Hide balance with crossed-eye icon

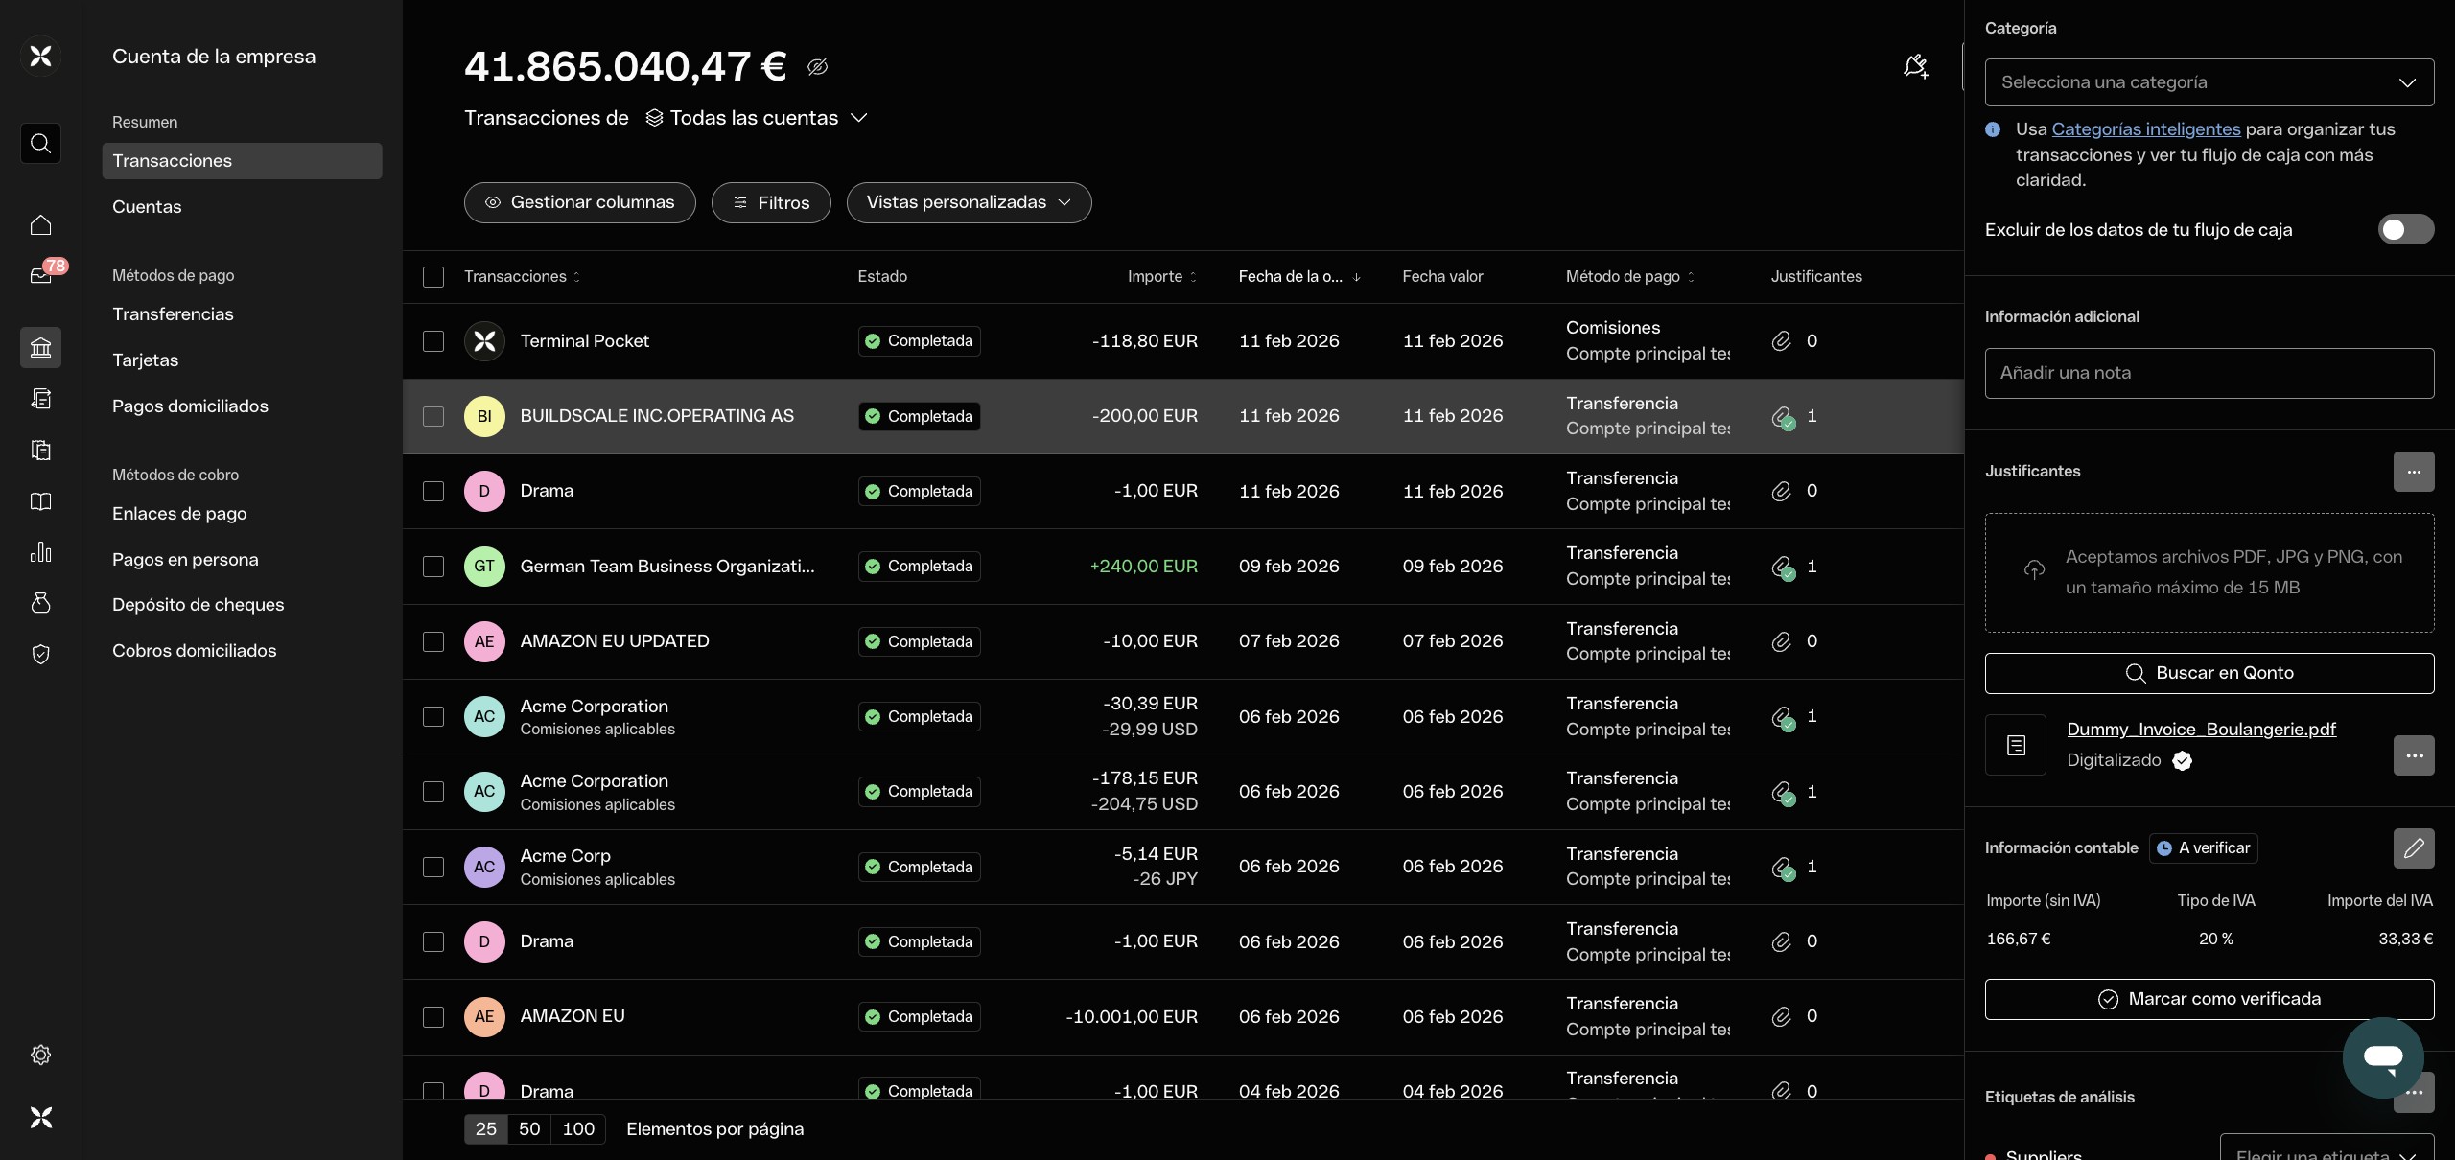pyautogui.click(x=817, y=67)
